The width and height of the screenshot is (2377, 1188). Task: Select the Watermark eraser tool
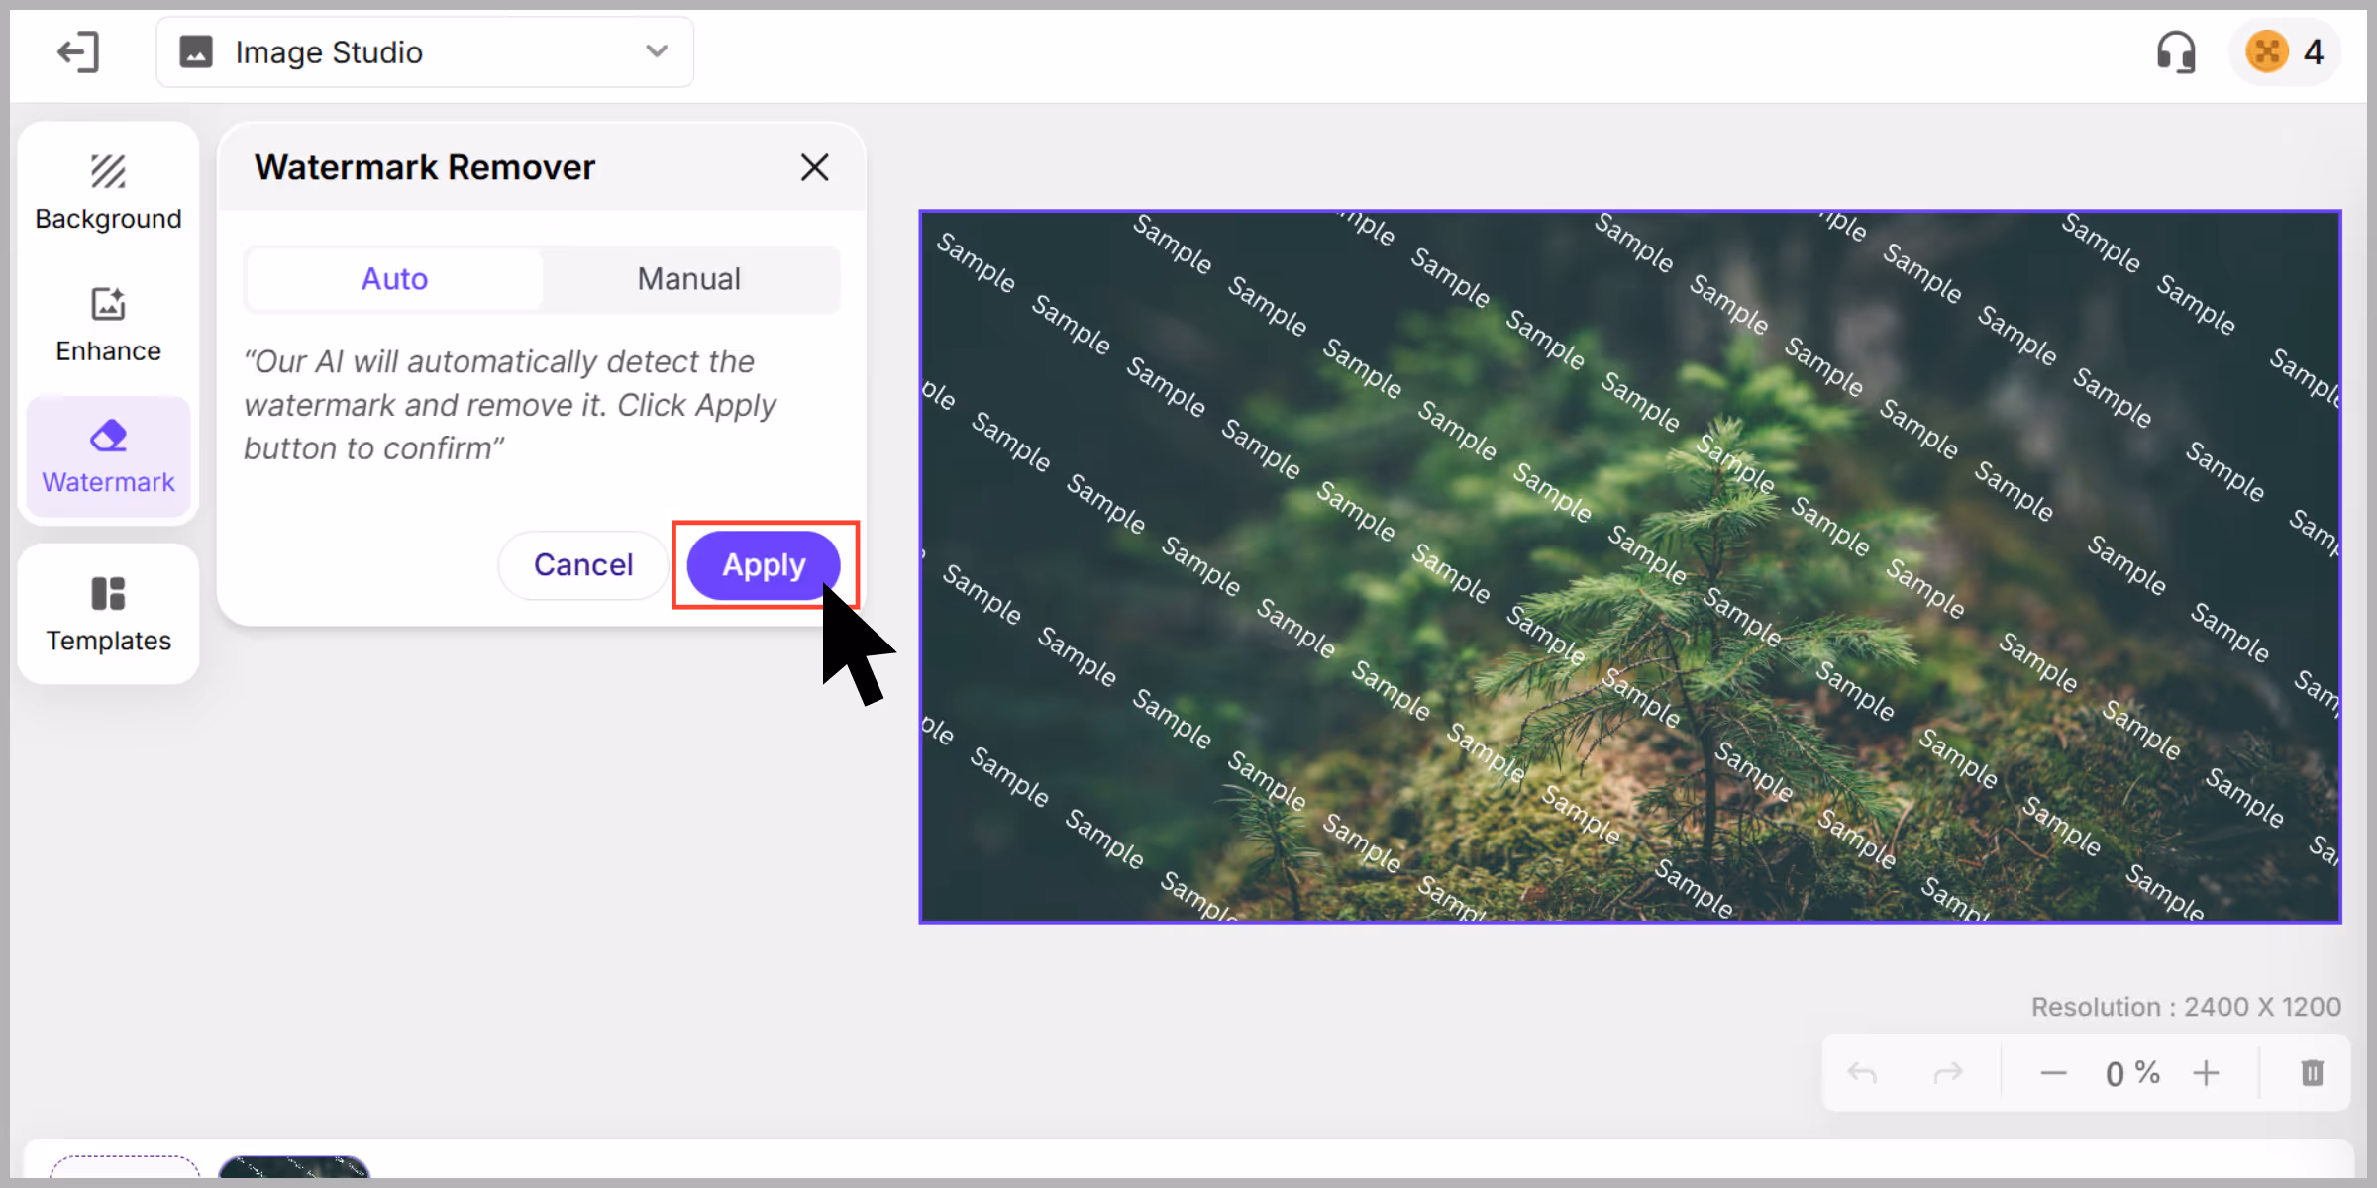(108, 456)
